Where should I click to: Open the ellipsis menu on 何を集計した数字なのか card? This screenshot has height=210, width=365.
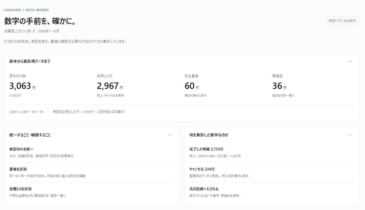350,135
